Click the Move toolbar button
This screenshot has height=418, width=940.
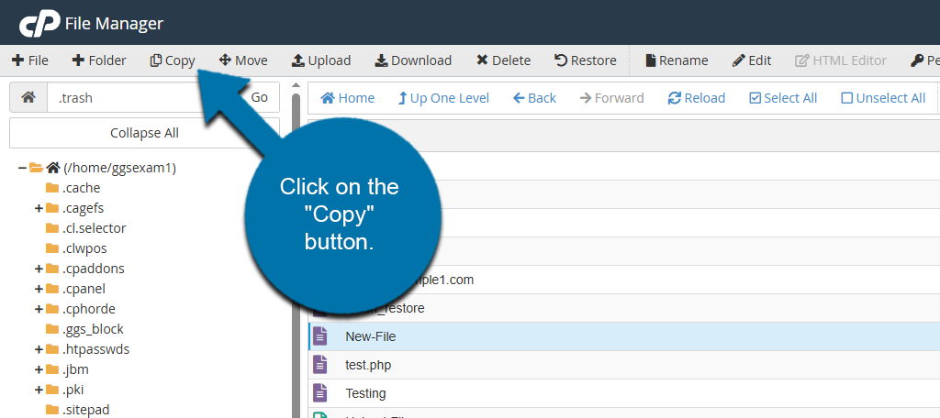pyautogui.click(x=243, y=60)
